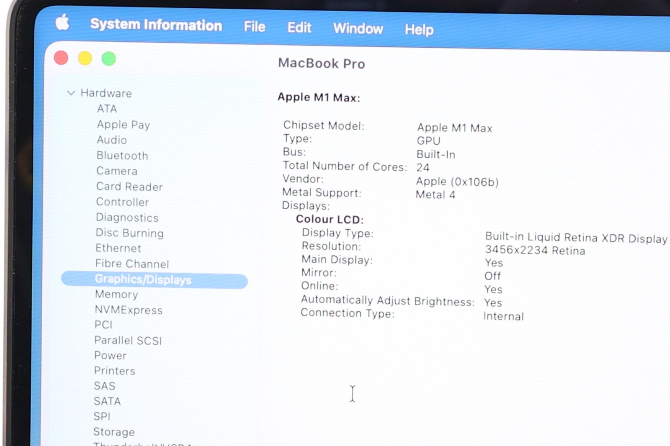Click the System Information app menu
670x446 pixels.
pos(156,25)
